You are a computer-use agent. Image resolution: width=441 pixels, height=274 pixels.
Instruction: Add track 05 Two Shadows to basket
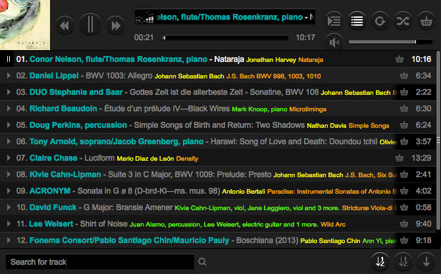404,125
